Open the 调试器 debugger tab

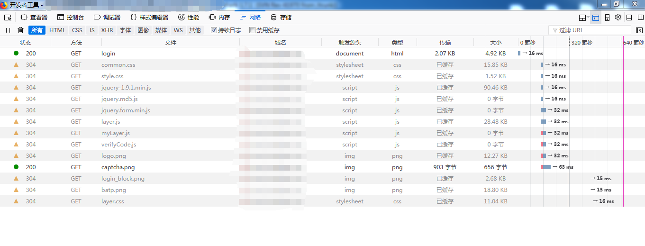[107, 18]
